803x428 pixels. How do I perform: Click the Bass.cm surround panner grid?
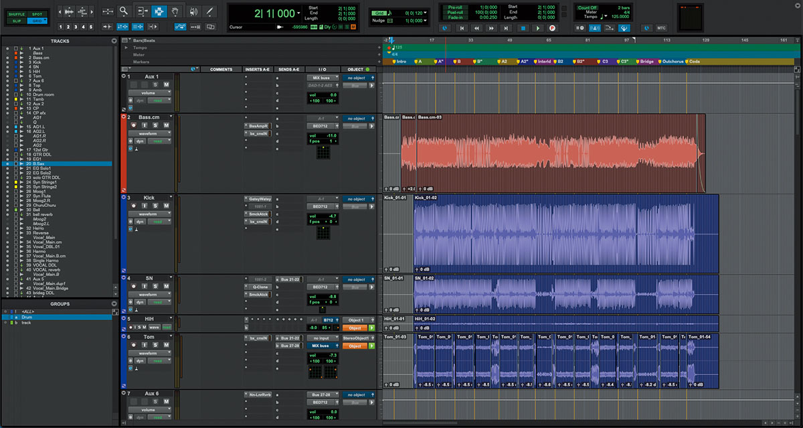click(x=323, y=153)
